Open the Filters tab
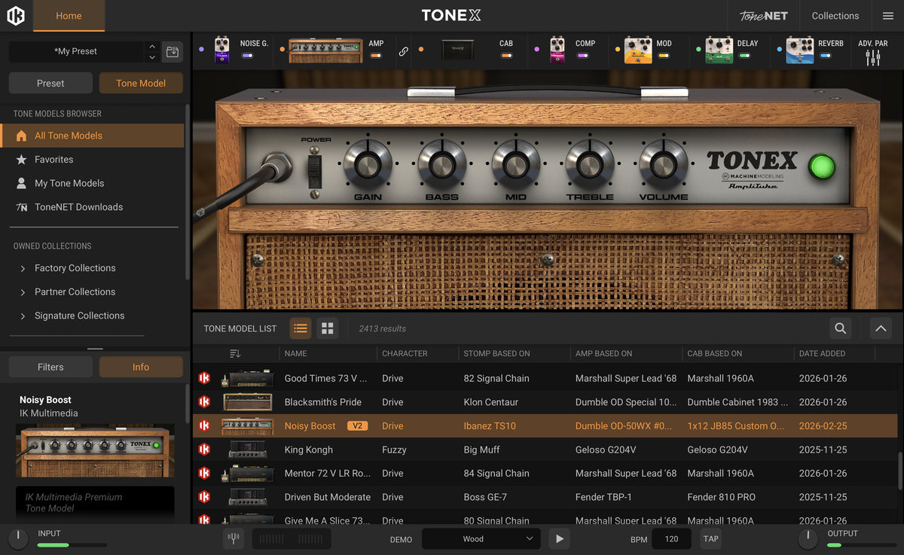Screen dimensions: 904x555 pyautogui.click(x=50, y=367)
